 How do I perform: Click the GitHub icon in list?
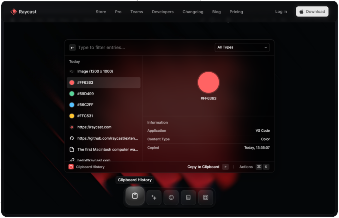pyautogui.click(x=72, y=138)
